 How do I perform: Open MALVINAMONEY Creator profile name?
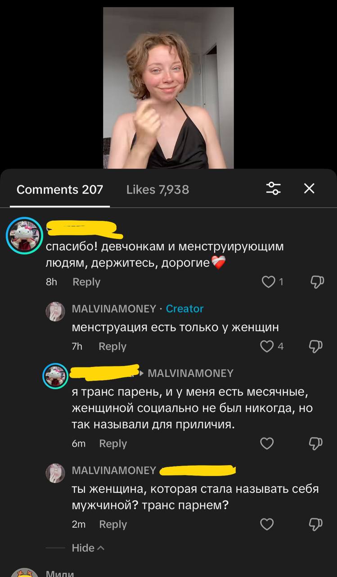[x=114, y=309]
